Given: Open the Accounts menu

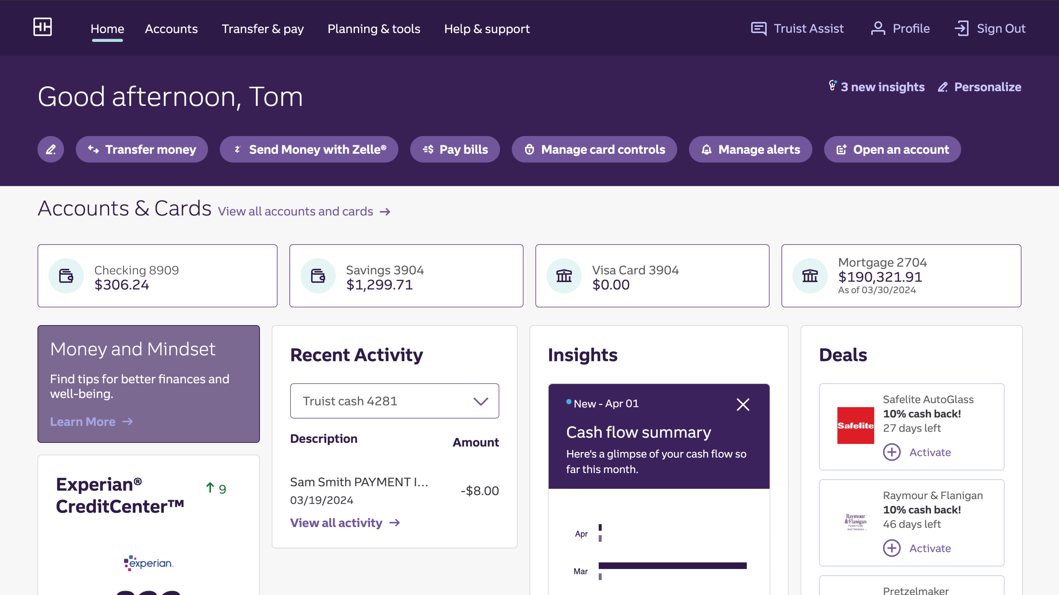Looking at the screenshot, I should coord(171,29).
